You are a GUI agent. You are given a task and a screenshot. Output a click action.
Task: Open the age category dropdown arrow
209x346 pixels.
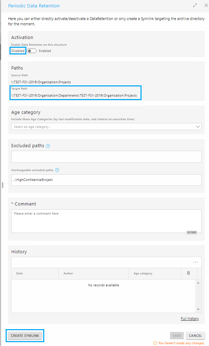pos(198,127)
